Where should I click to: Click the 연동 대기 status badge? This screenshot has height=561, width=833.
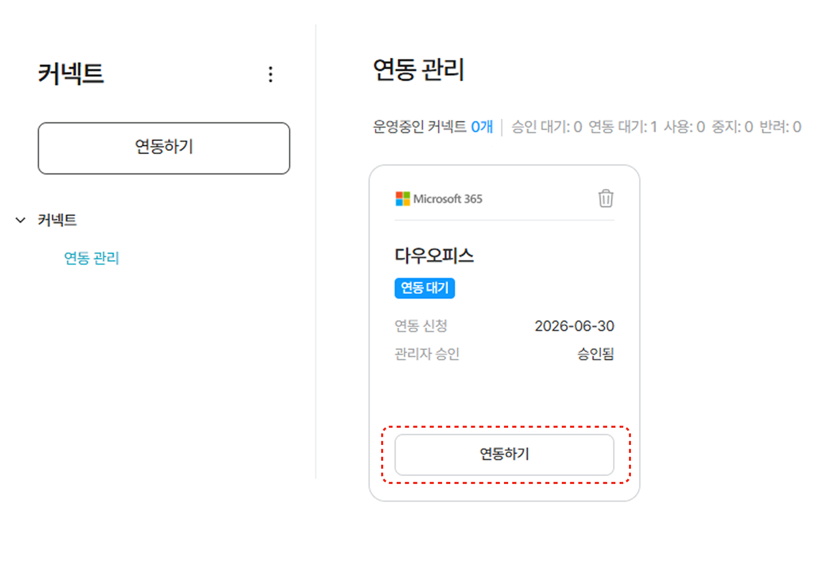click(425, 288)
